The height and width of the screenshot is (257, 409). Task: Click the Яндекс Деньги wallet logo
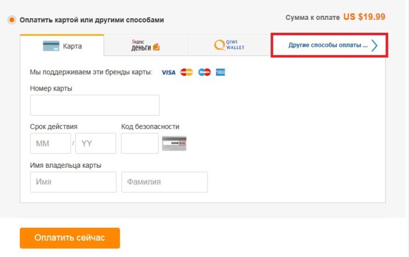[x=145, y=45]
